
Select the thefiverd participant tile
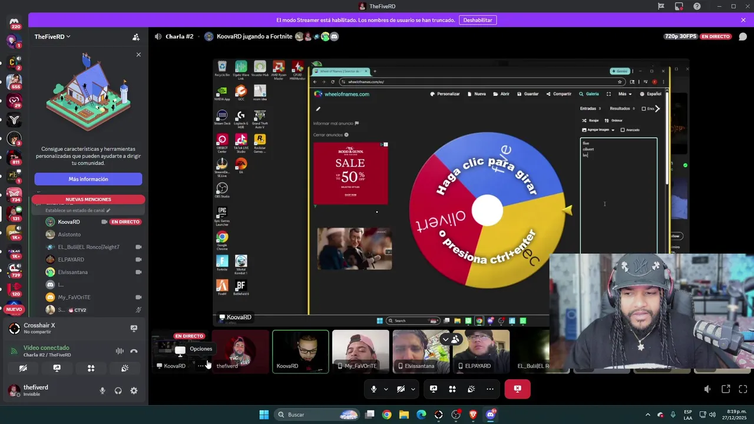240,352
